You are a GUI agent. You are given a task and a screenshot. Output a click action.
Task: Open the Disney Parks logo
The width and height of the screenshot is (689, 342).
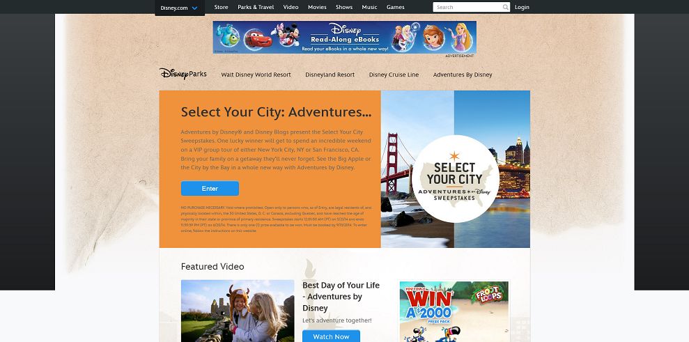(x=183, y=74)
